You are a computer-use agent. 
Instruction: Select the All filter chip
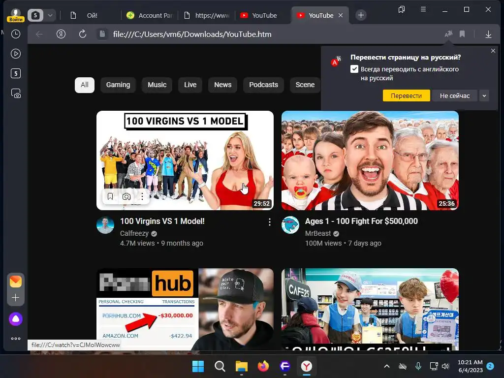(x=85, y=85)
